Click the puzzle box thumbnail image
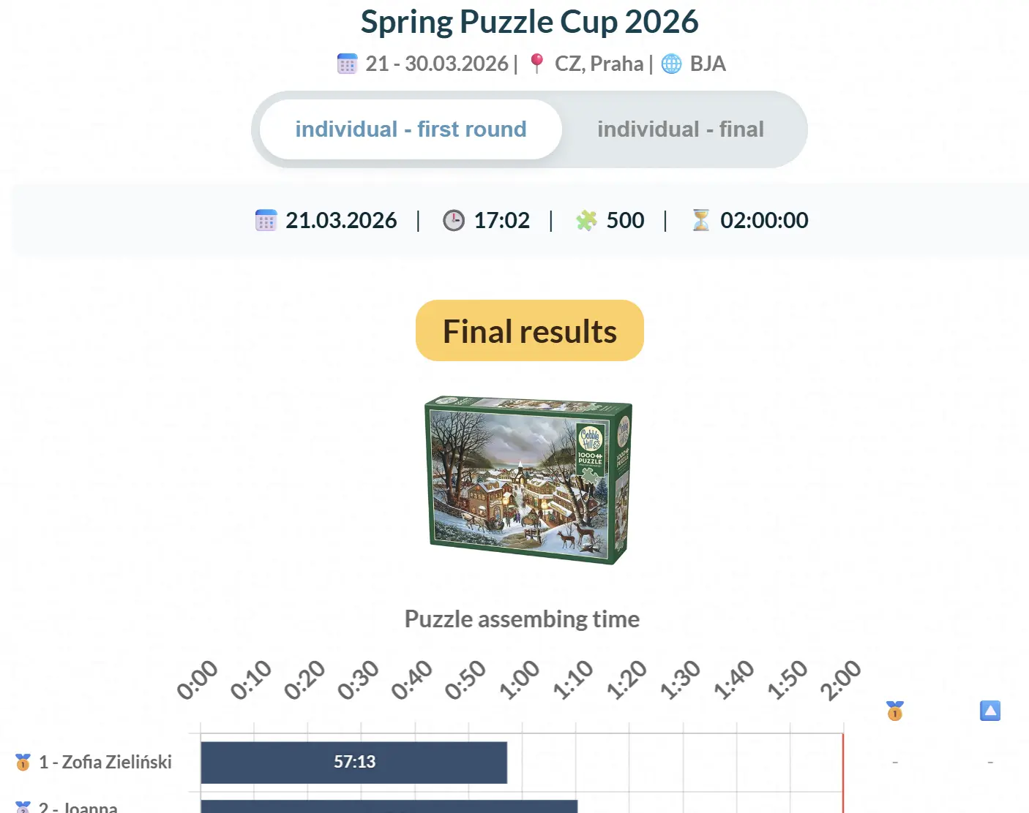The width and height of the screenshot is (1029, 813). point(528,480)
